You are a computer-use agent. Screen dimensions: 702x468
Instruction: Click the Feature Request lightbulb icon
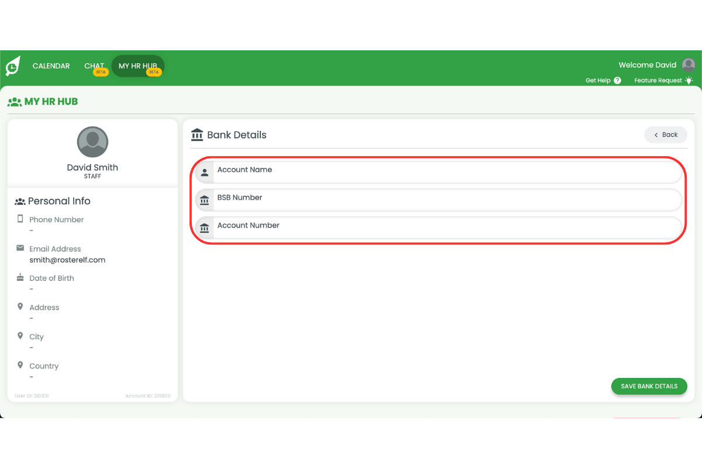pos(689,81)
